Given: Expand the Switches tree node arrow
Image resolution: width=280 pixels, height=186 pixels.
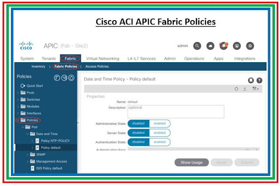Looking at the screenshot, I should pos(18,99).
